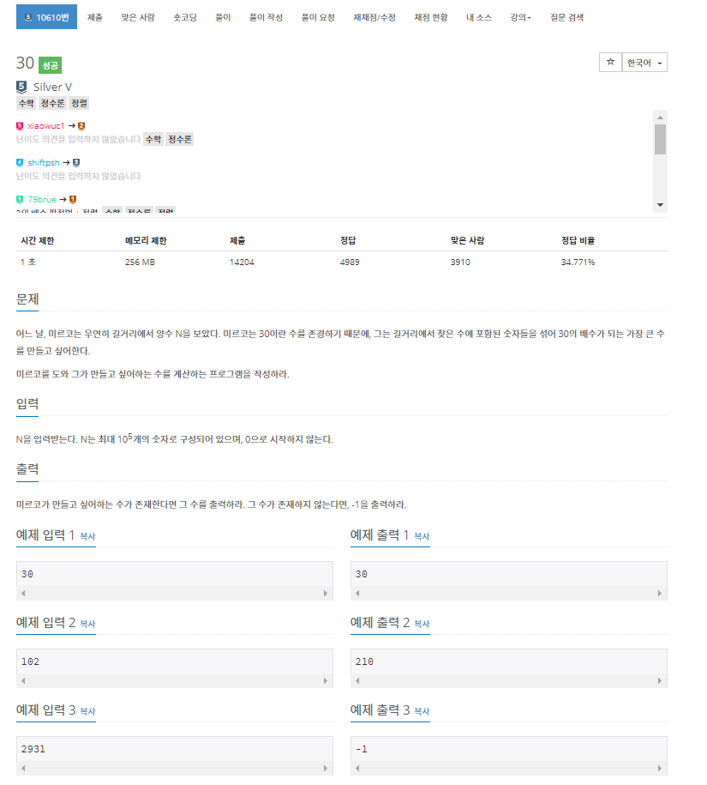Screen dimensions: 707x785
Task: Open the 맞은 사람 tab
Action: 138,17
